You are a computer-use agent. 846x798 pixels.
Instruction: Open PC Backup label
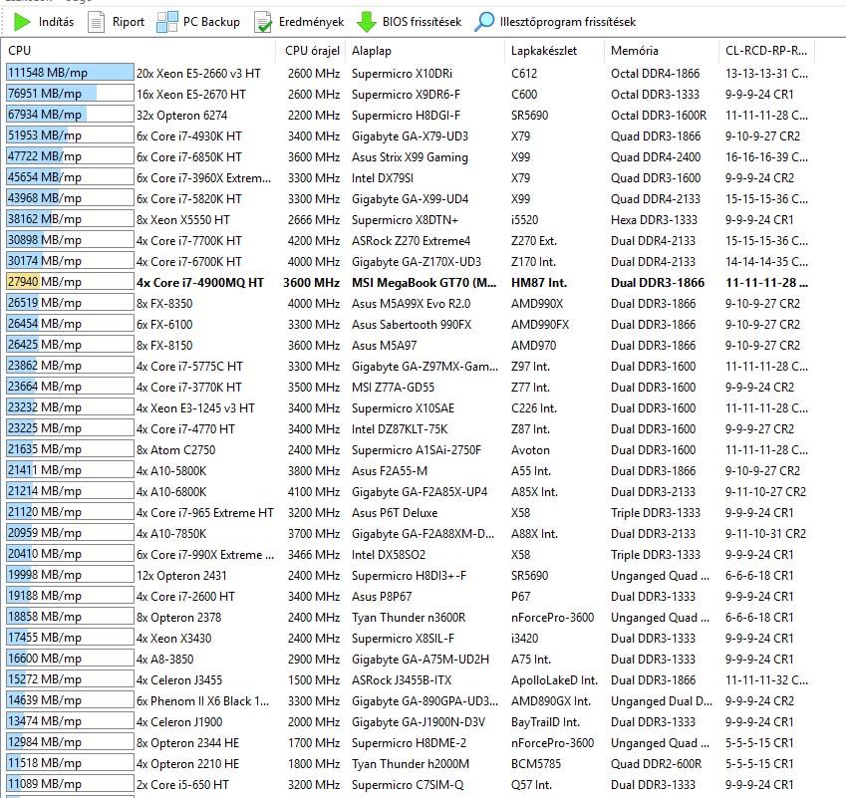(x=211, y=22)
